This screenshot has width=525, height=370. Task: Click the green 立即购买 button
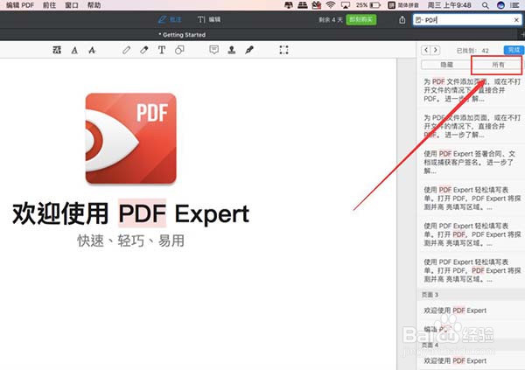pyautogui.click(x=360, y=20)
